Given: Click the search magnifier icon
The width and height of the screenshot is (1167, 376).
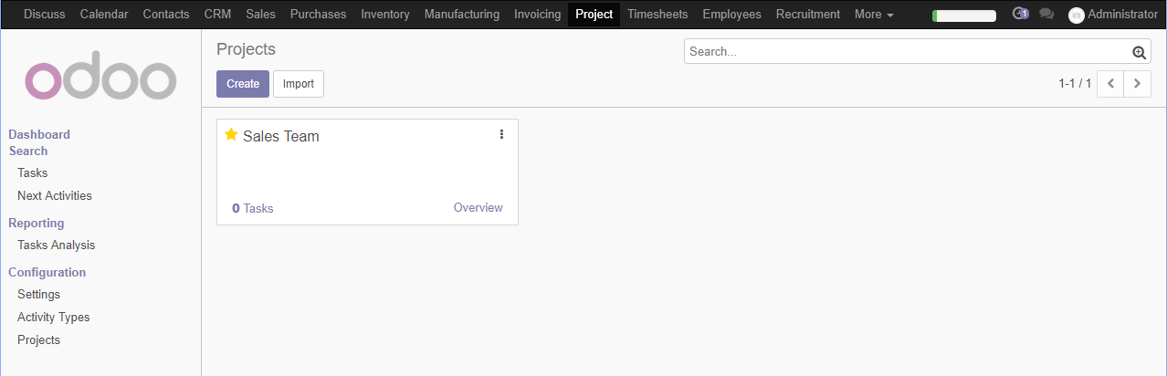Looking at the screenshot, I should (x=1139, y=52).
